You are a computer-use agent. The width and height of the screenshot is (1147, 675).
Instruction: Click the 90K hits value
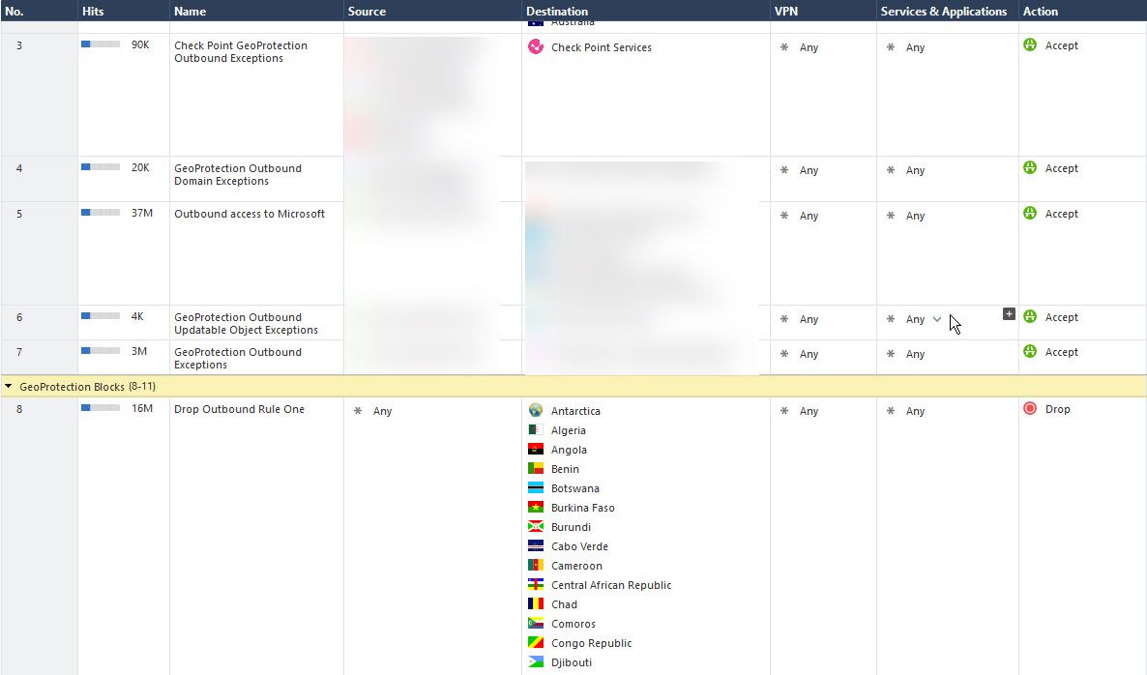pos(140,44)
